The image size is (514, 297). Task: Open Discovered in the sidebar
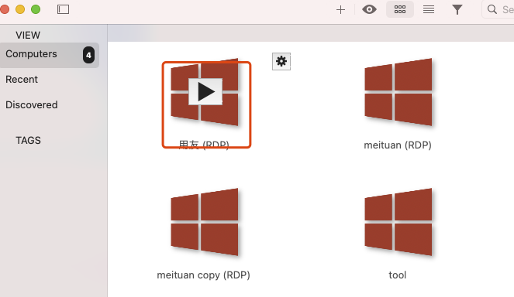32,105
